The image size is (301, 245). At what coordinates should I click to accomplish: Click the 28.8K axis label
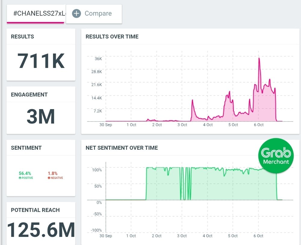click(97, 72)
